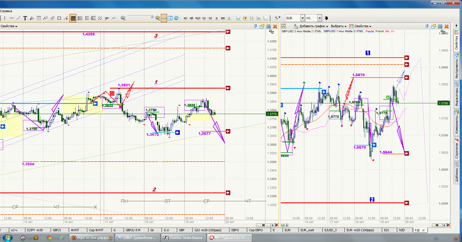Open the Компоненты side tab
Image resolution: width=462 pixels, height=242 pixels.
457,122
